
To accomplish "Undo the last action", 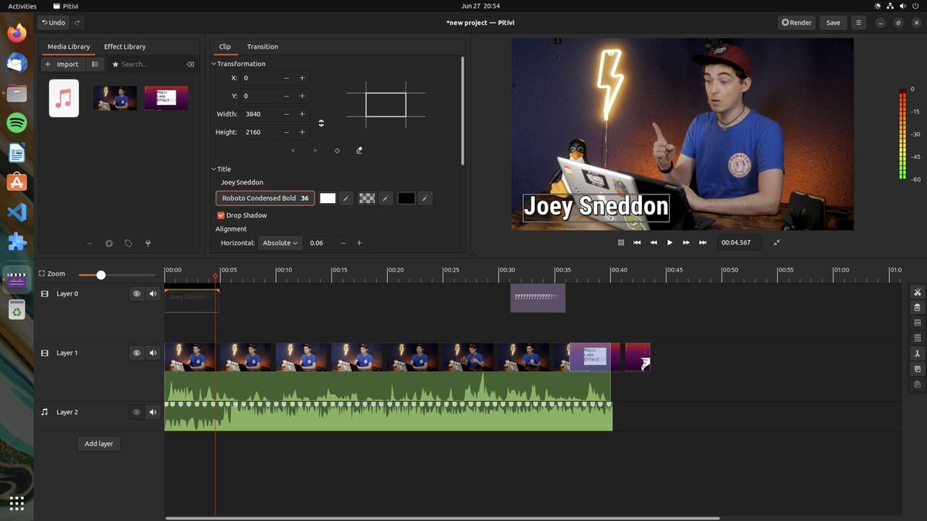I will point(53,22).
